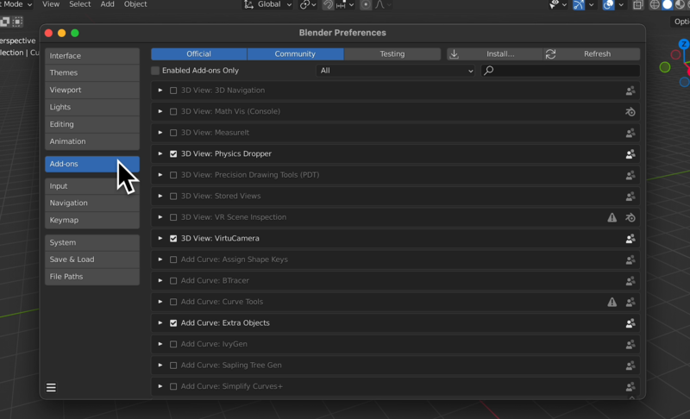
Task: Click the warning triangle on Curve Tools row
Action: [612, 302]
